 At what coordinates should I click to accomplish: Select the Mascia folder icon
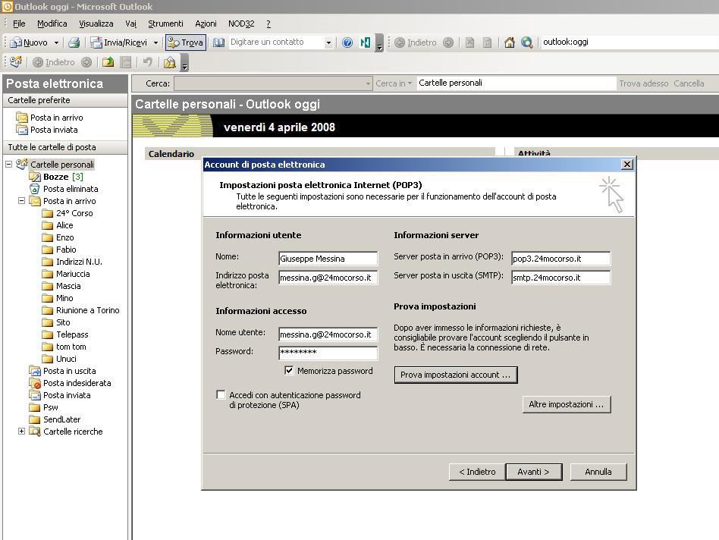tap(47, 286)
